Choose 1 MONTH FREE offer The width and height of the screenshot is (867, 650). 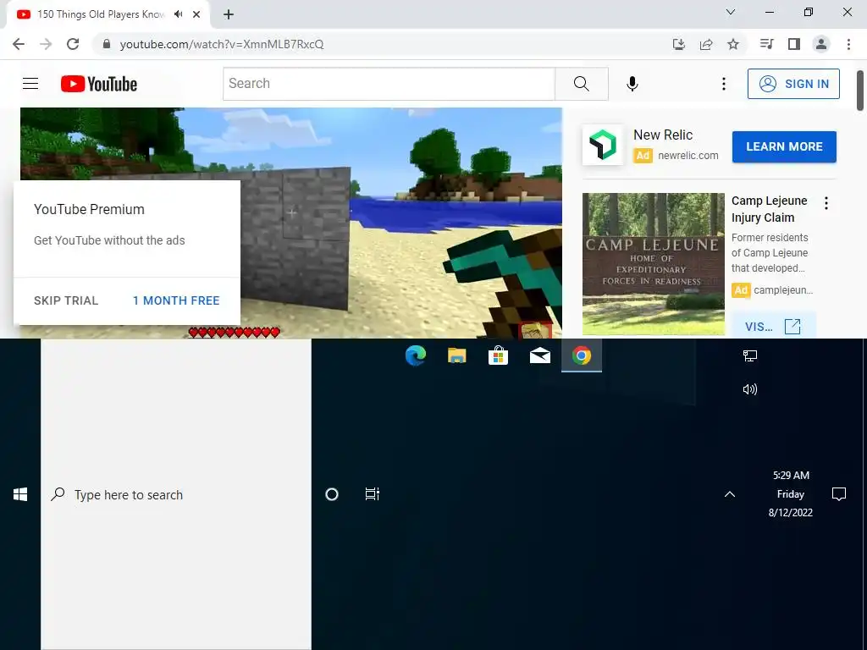(x=176, y=300)
